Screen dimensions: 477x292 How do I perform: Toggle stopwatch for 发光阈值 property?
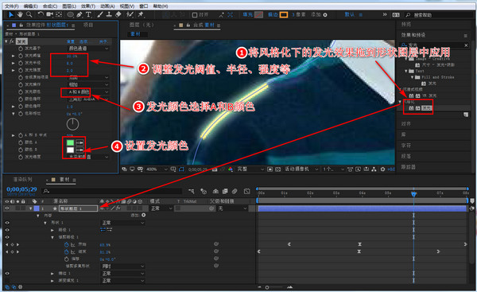(x=21, y=56)
